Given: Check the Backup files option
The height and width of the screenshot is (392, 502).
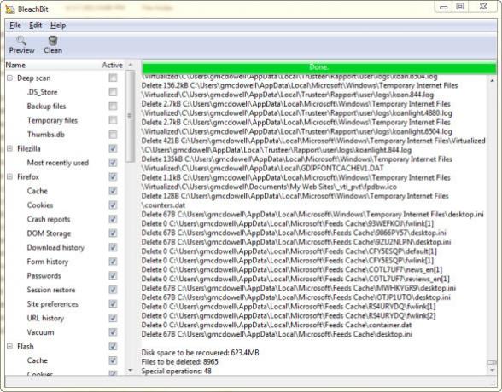Looking at the screenshot, I should 113,106.
